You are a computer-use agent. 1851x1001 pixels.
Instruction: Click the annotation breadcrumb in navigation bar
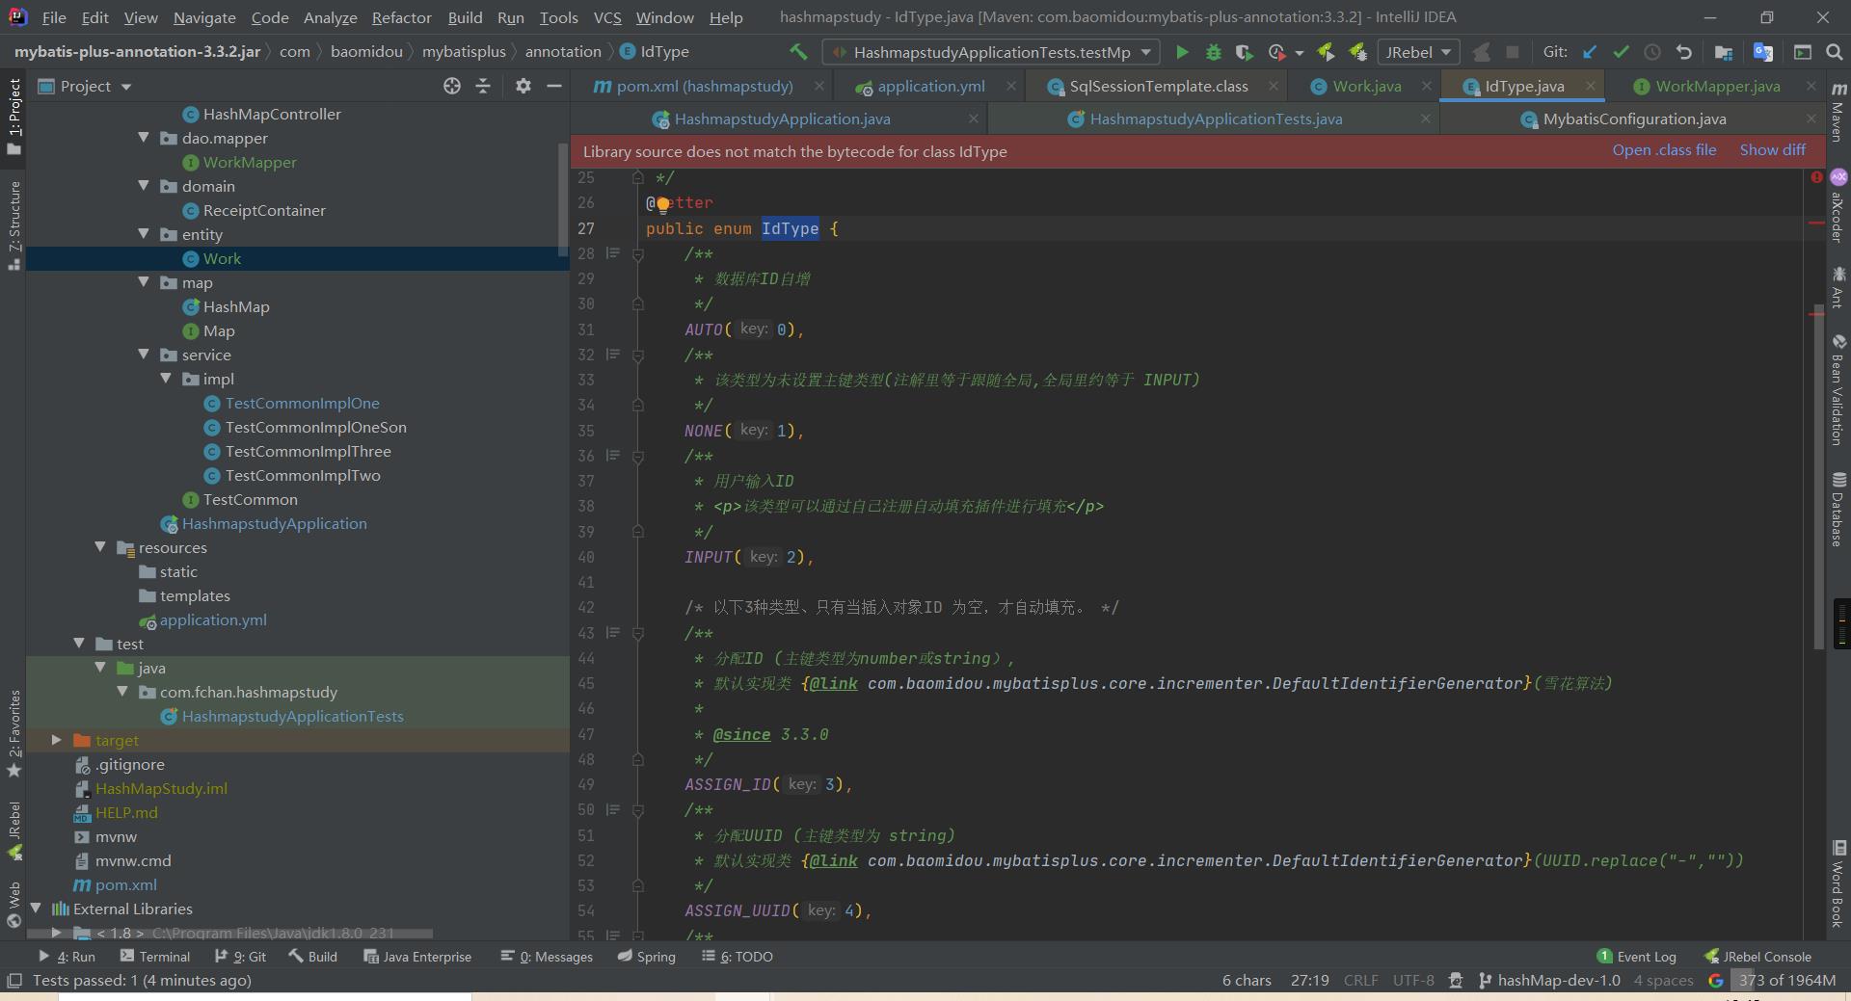563,52
